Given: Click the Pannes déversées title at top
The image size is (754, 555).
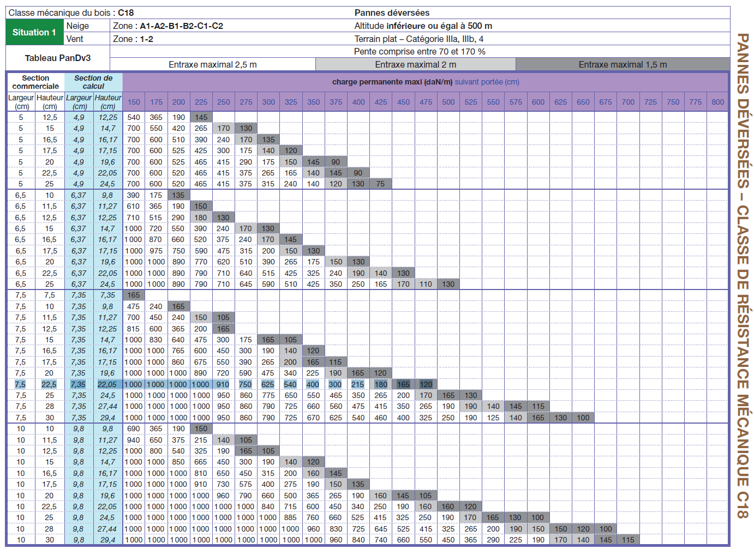Looking at the screenshot, I should (392, 13).
